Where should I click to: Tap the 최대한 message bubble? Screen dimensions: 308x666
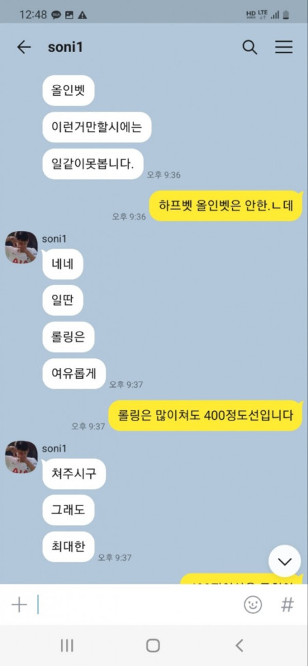[68, 546]
